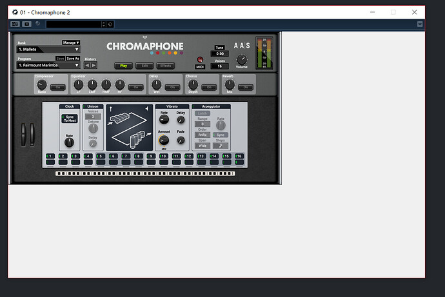The height and width of the screenshot is (297, 445).
Task: Click the Delay Wet knob
Action: 156,84
